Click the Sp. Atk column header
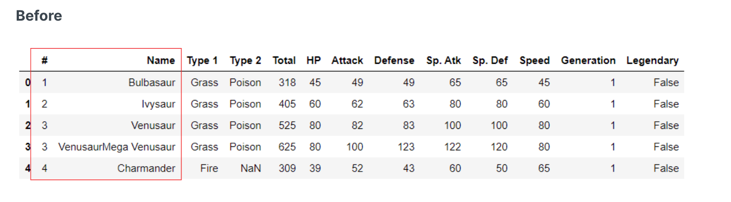This screenshot has width=731, height=202. 443,61
